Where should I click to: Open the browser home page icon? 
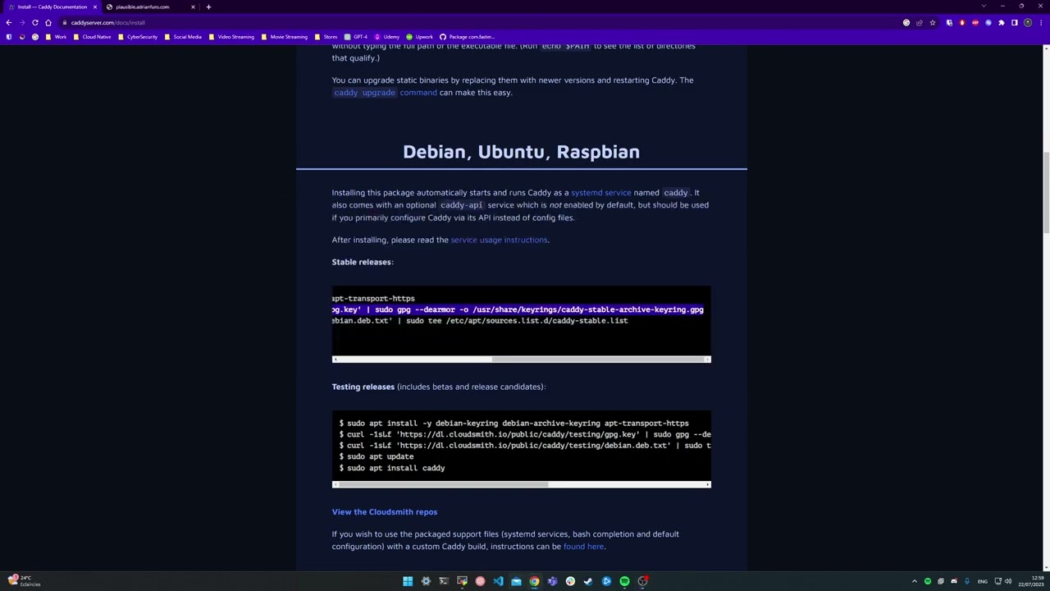coord(48,22)
